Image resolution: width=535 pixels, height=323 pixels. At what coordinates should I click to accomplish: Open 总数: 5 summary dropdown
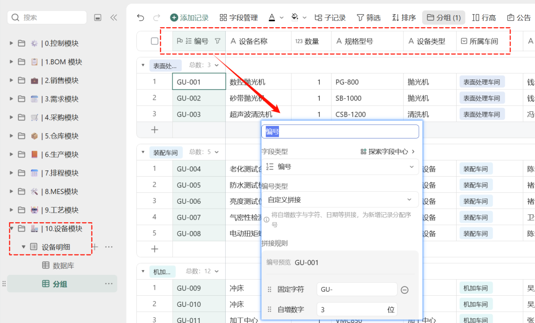click(x=204, y=152)
